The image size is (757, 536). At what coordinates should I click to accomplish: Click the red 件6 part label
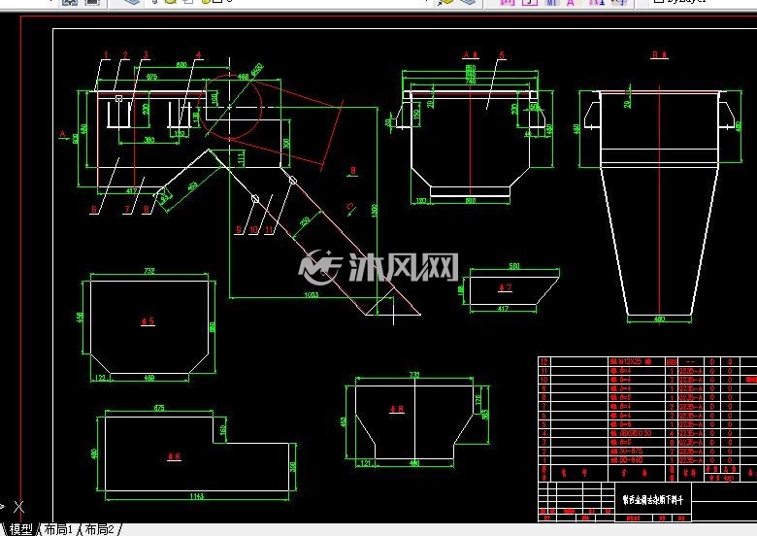pos(174,456)
